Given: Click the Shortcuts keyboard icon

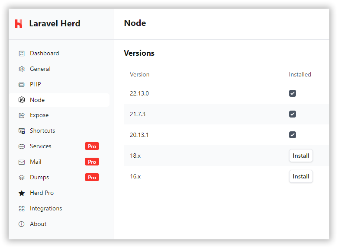Looking at the screenshot, I should coord(22,131).
